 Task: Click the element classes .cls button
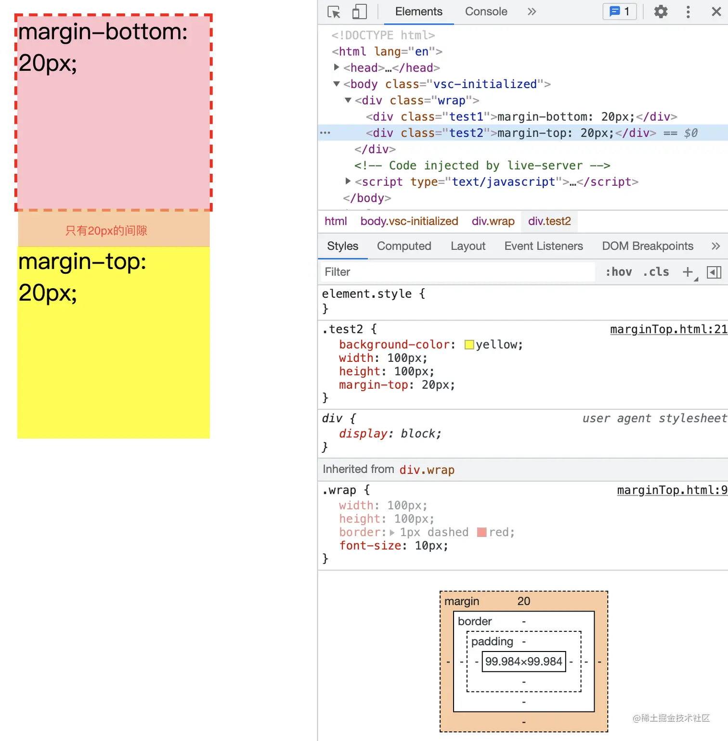[655, 272]
